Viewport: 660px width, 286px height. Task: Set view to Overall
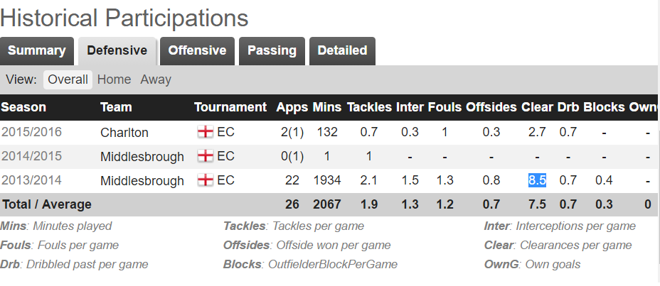[x=68, y=79]
